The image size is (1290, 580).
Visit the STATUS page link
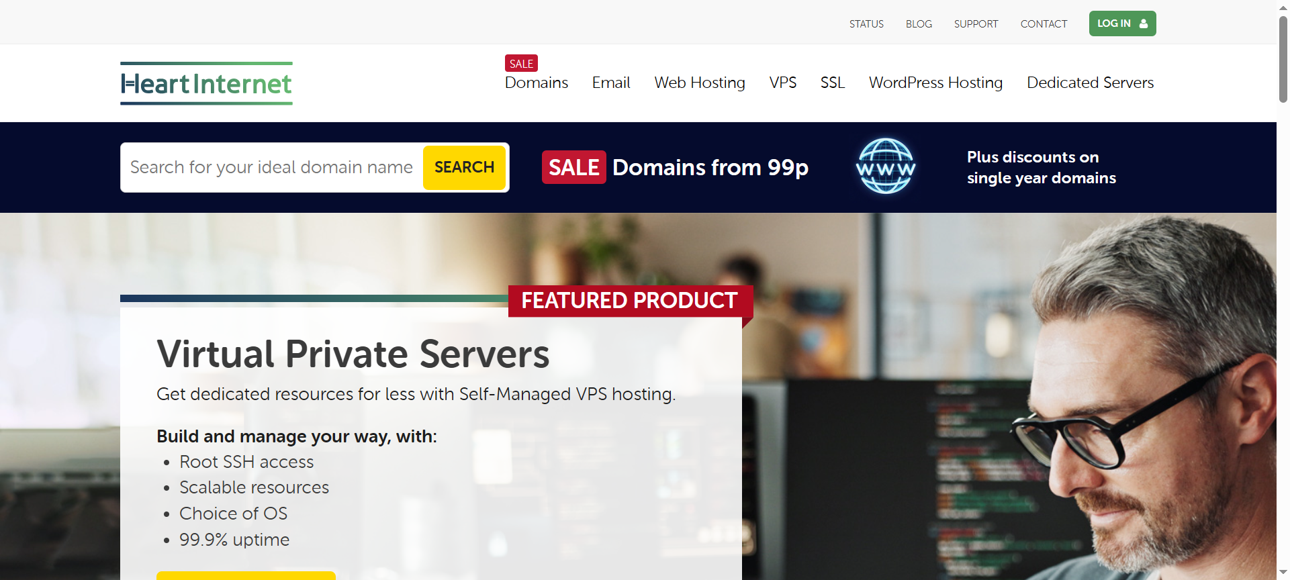point(866,24)
